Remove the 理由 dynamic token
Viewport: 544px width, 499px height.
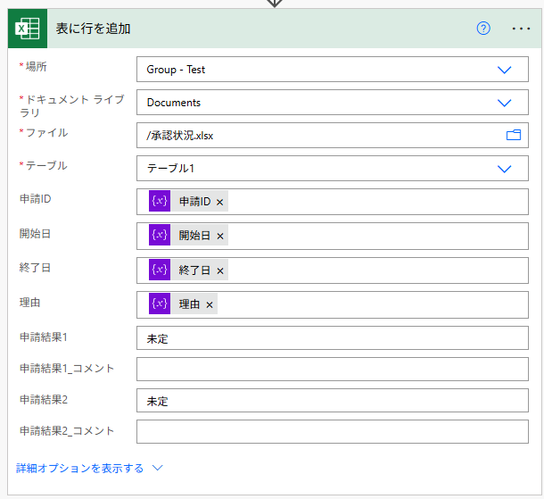point(210,305)
